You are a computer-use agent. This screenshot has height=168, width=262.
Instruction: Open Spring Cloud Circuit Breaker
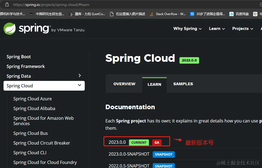pos(42,143)
